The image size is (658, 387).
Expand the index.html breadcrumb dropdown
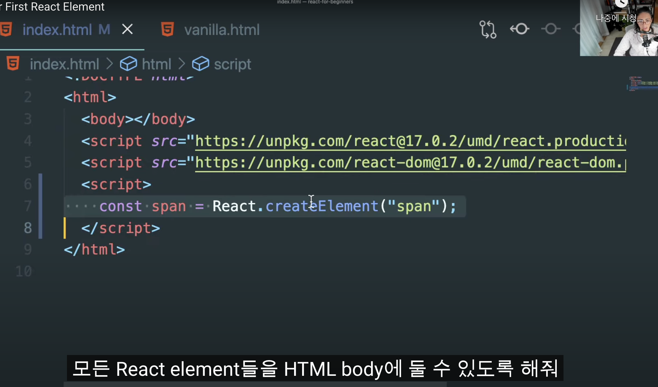pos(64,64)
